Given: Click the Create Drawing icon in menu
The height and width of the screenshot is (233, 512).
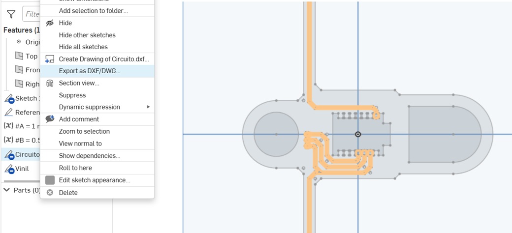Looking at the screenshot, I should tap(50, 59).
